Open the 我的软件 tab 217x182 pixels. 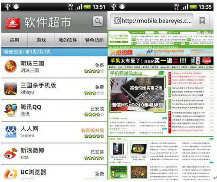[x=68, y=40]
